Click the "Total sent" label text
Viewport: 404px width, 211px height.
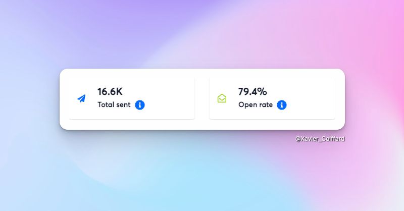tap(114, 105)
